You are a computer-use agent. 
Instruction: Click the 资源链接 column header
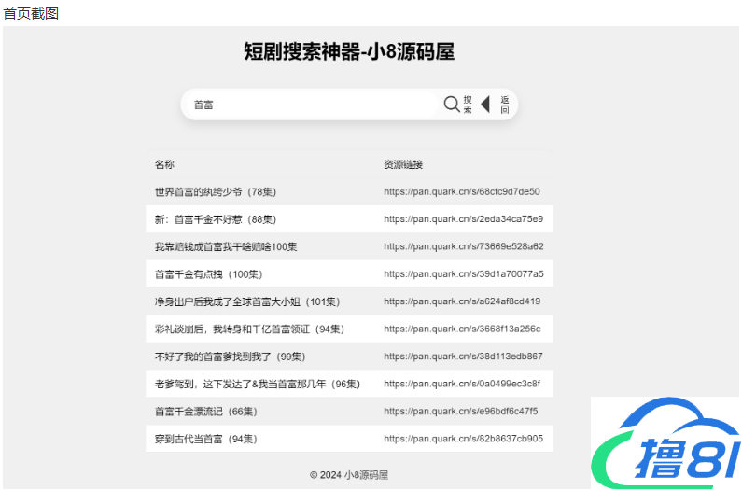pyautogui.click(x=403, y=165)
